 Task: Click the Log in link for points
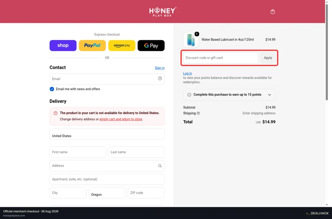(187, 73)
